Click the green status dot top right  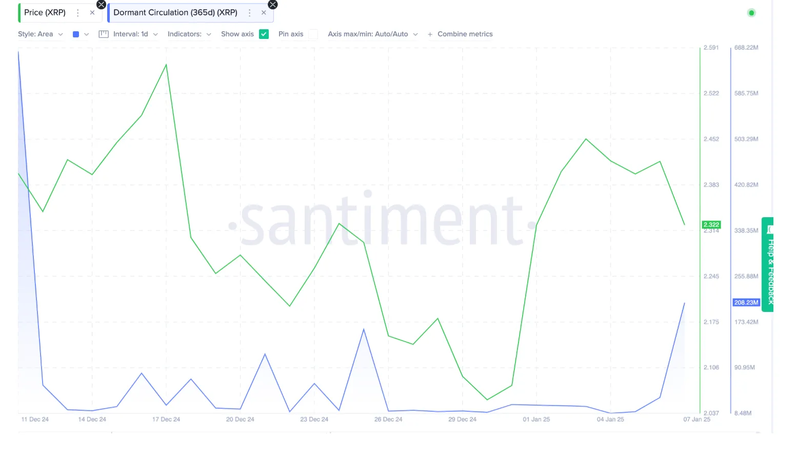(751, 13)
